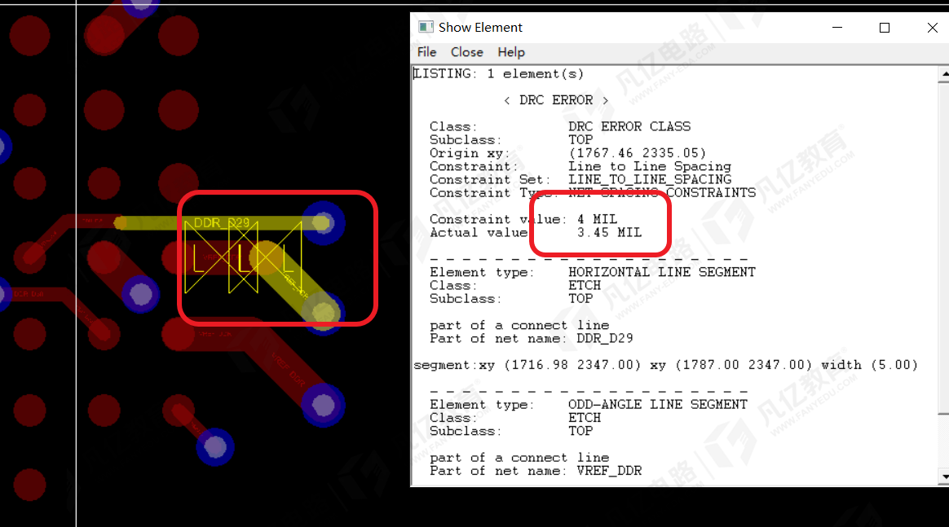Click the blue via at end of DDR_D29 trace
949x527 pixels.
[323, 223]
